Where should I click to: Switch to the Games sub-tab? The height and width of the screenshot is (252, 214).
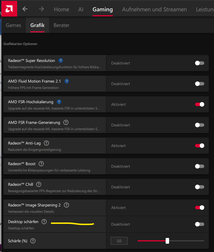point(13,25)
